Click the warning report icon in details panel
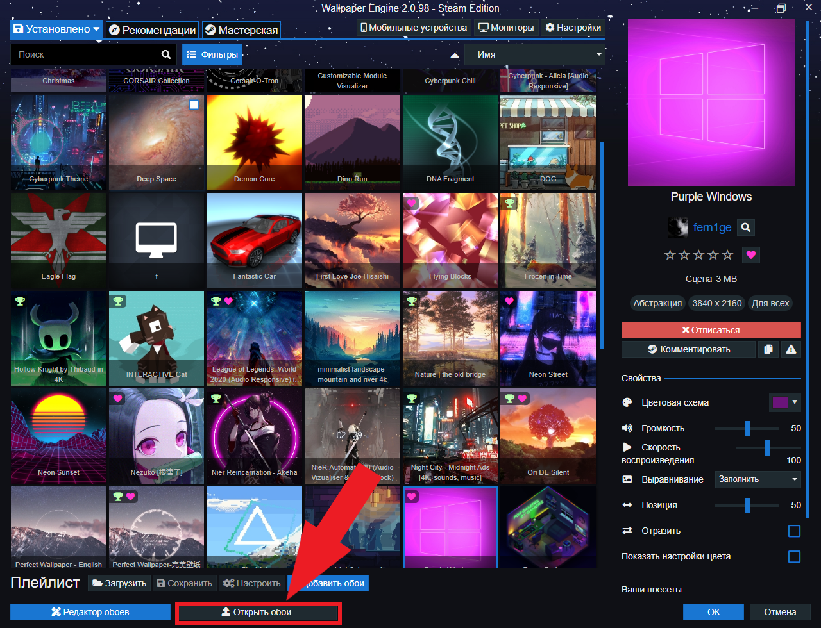Screen dimensions: 821x628 click(791, 349)
